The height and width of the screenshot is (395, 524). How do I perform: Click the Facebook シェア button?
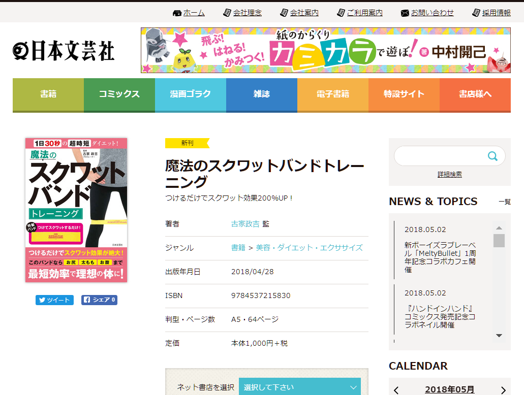(99, 300)
